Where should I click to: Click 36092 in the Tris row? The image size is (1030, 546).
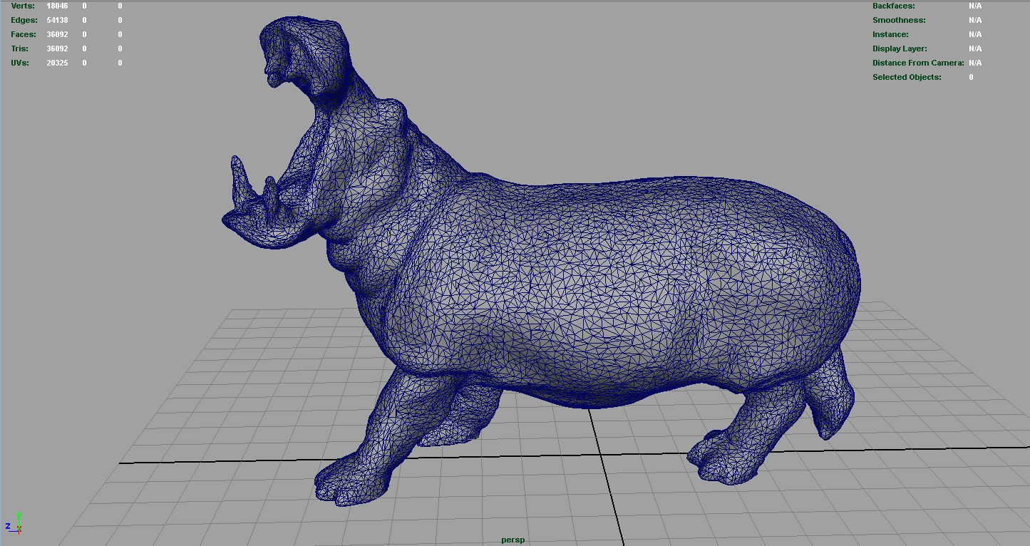coord(57,48)
